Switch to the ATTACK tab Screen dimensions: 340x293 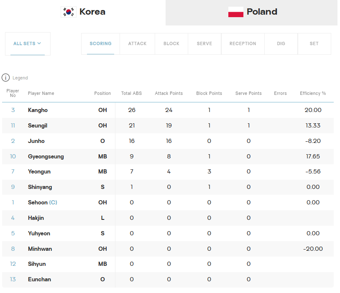[137, 43]
